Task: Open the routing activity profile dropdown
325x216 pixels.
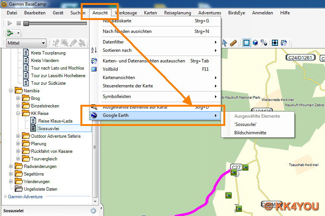Action: 13,33
